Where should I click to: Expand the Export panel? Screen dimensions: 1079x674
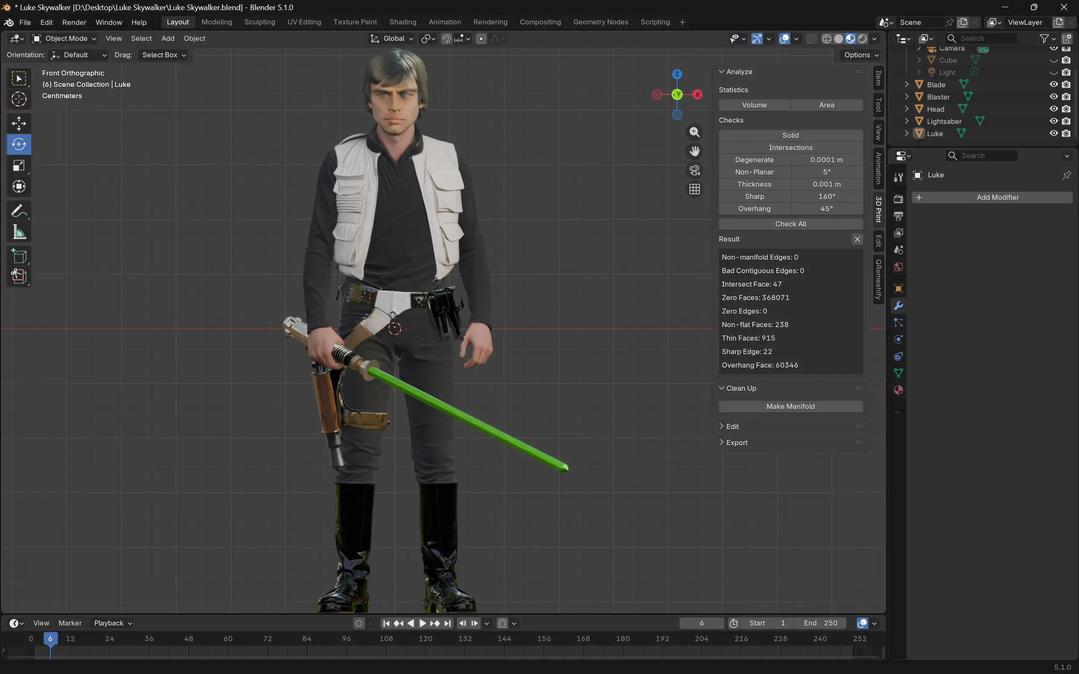[791, 443]
